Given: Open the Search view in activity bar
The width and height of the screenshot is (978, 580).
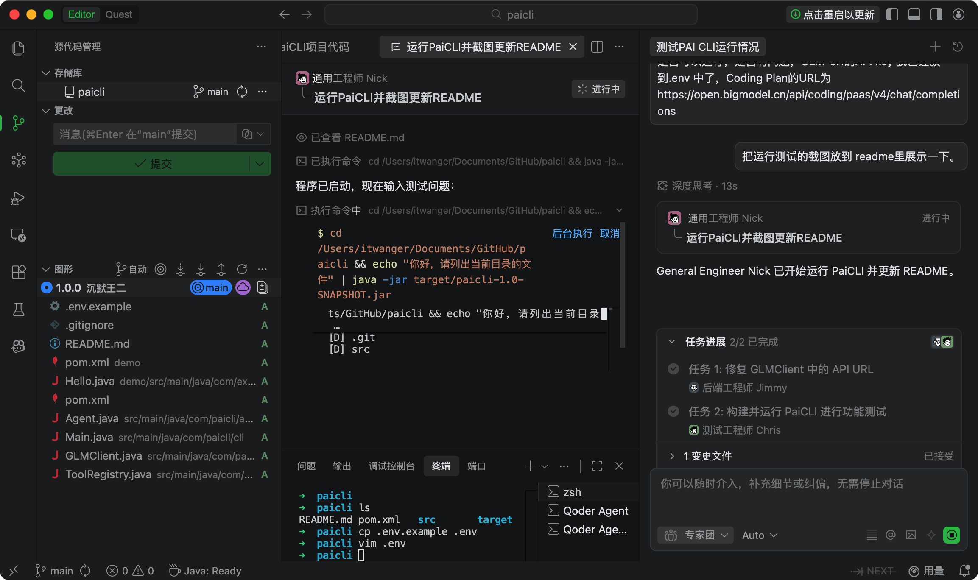Looking at the screenshot, I should click(x=18, y=86).
